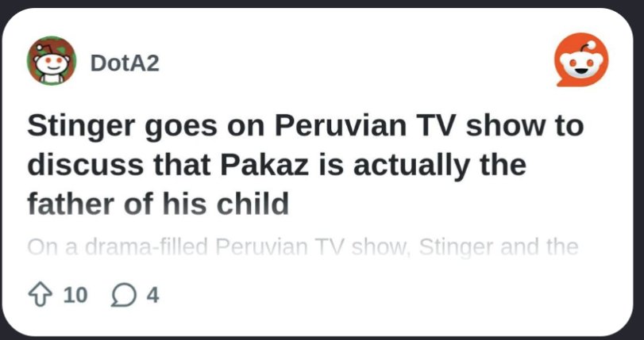Click the upvote count number 10
644x340 pixels.
click(x=75, y=296)
